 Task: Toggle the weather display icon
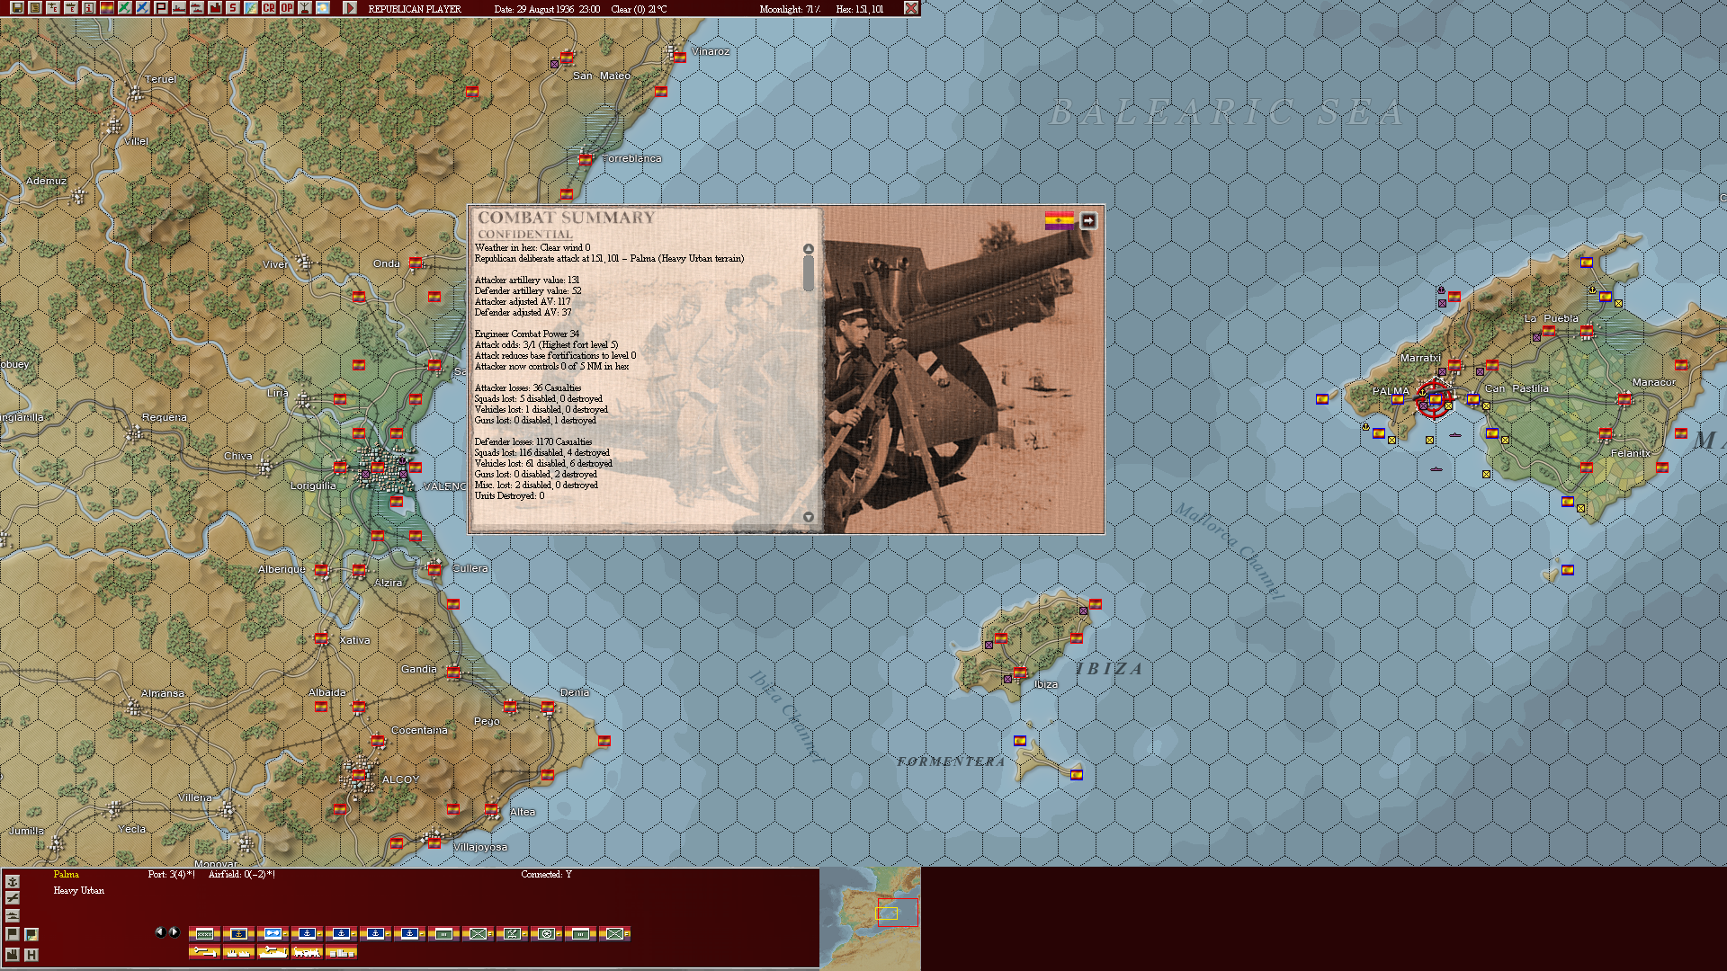(322, 8)
